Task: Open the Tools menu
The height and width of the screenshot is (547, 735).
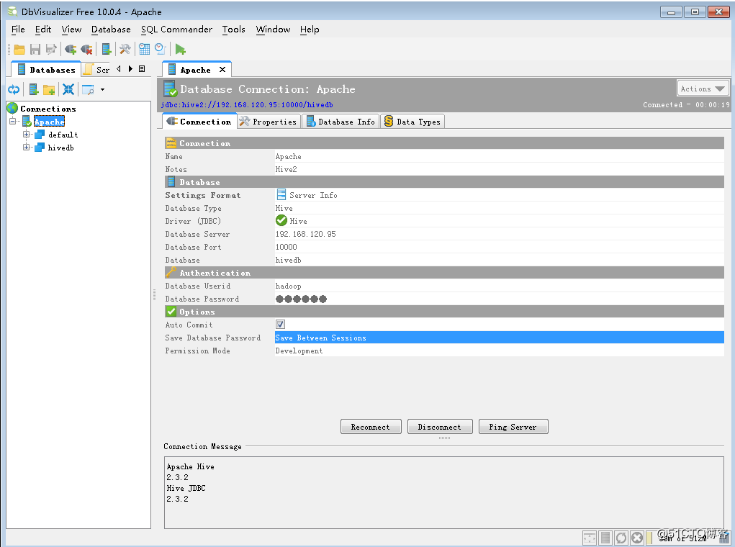Action: (x=233, y=29)
